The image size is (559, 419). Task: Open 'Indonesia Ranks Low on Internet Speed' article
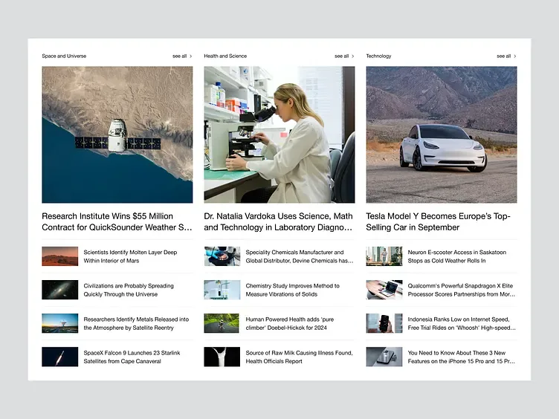pos(462,323)
